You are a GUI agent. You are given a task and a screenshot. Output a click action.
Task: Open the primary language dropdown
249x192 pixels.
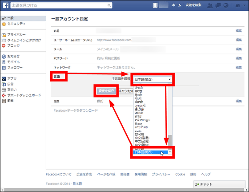point(153,79)
